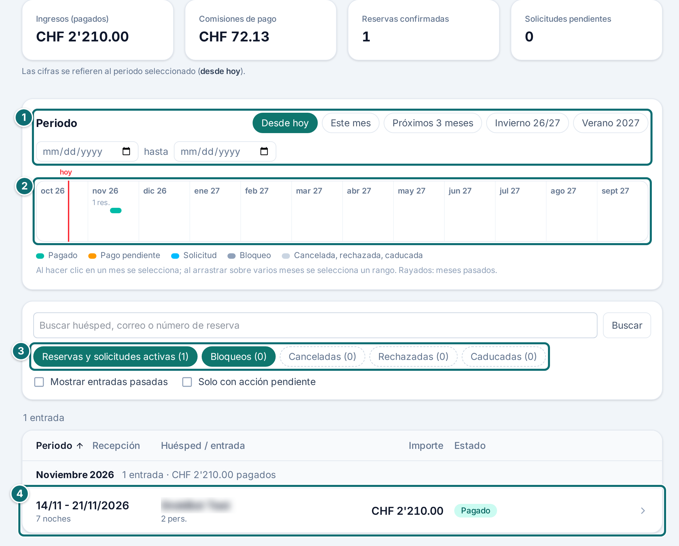
Task: Check 'Mostrar entradas pasadas' checkbox
Action: tap(39, 382)
